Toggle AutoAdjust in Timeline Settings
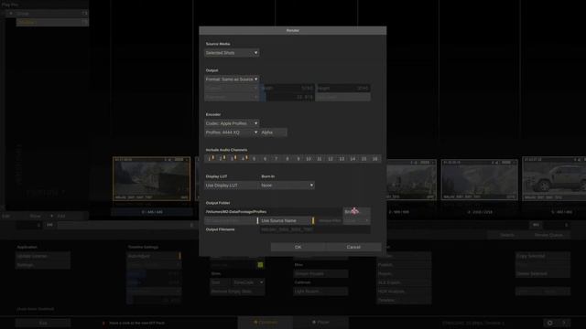 click(154, 256)
